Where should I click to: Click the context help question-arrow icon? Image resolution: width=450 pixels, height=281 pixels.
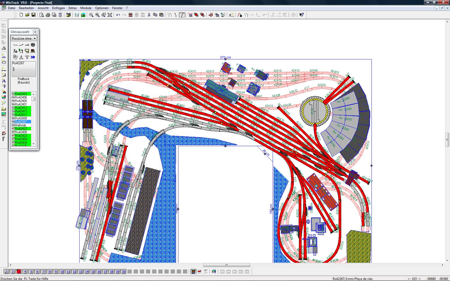302,15
